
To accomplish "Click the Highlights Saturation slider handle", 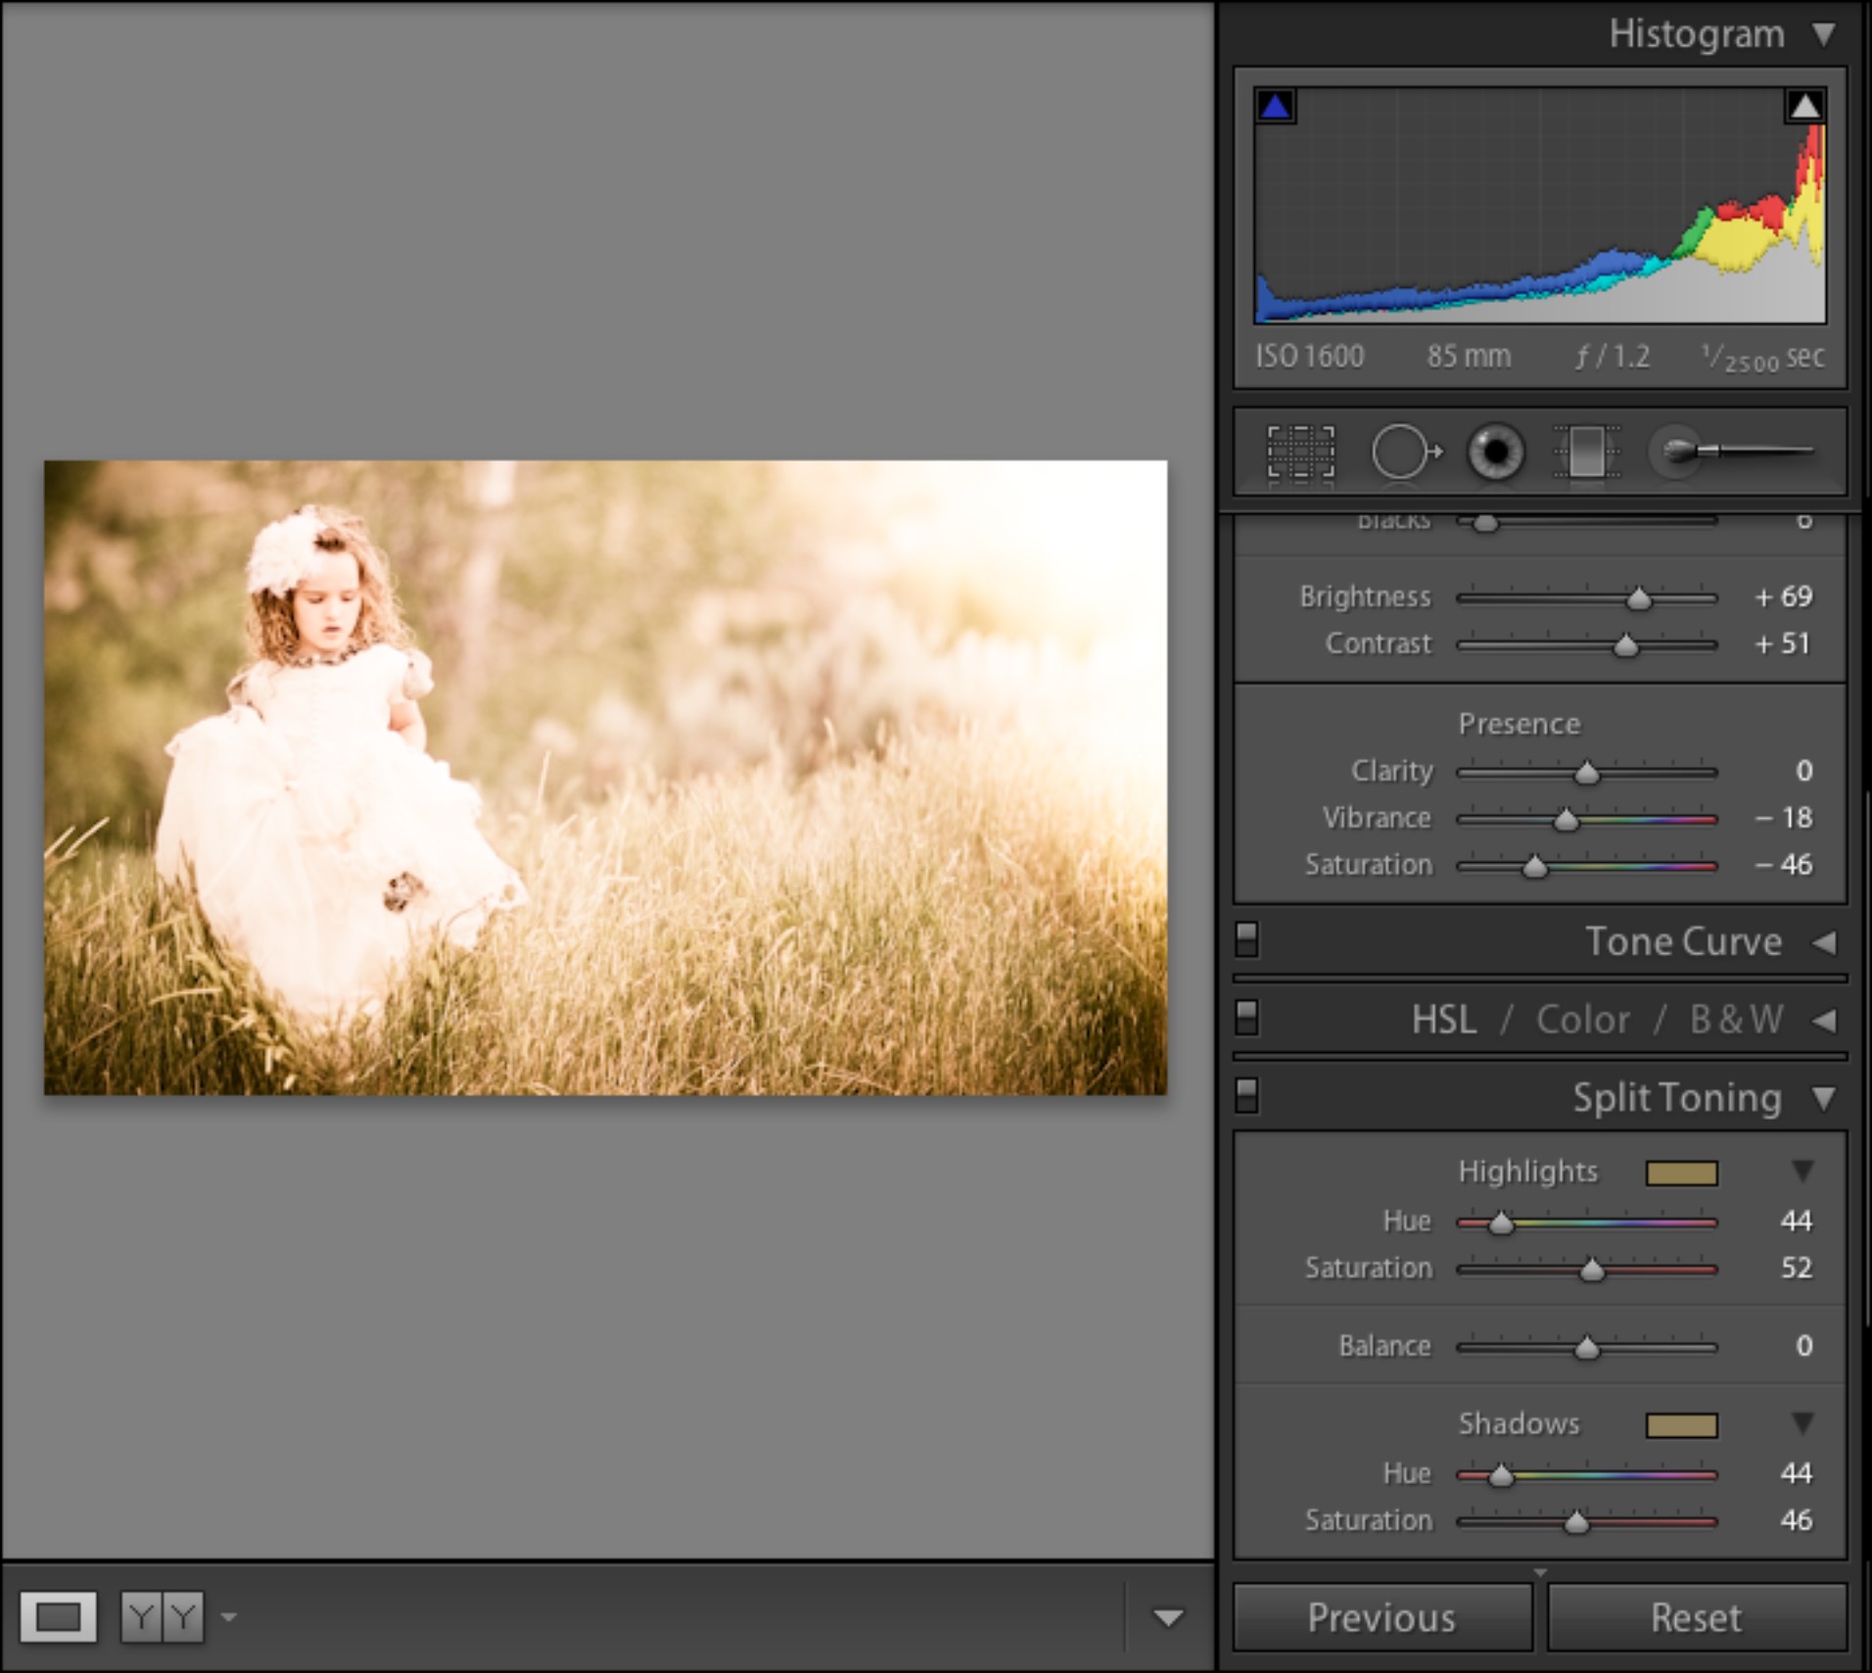I will (1592, 1269).
